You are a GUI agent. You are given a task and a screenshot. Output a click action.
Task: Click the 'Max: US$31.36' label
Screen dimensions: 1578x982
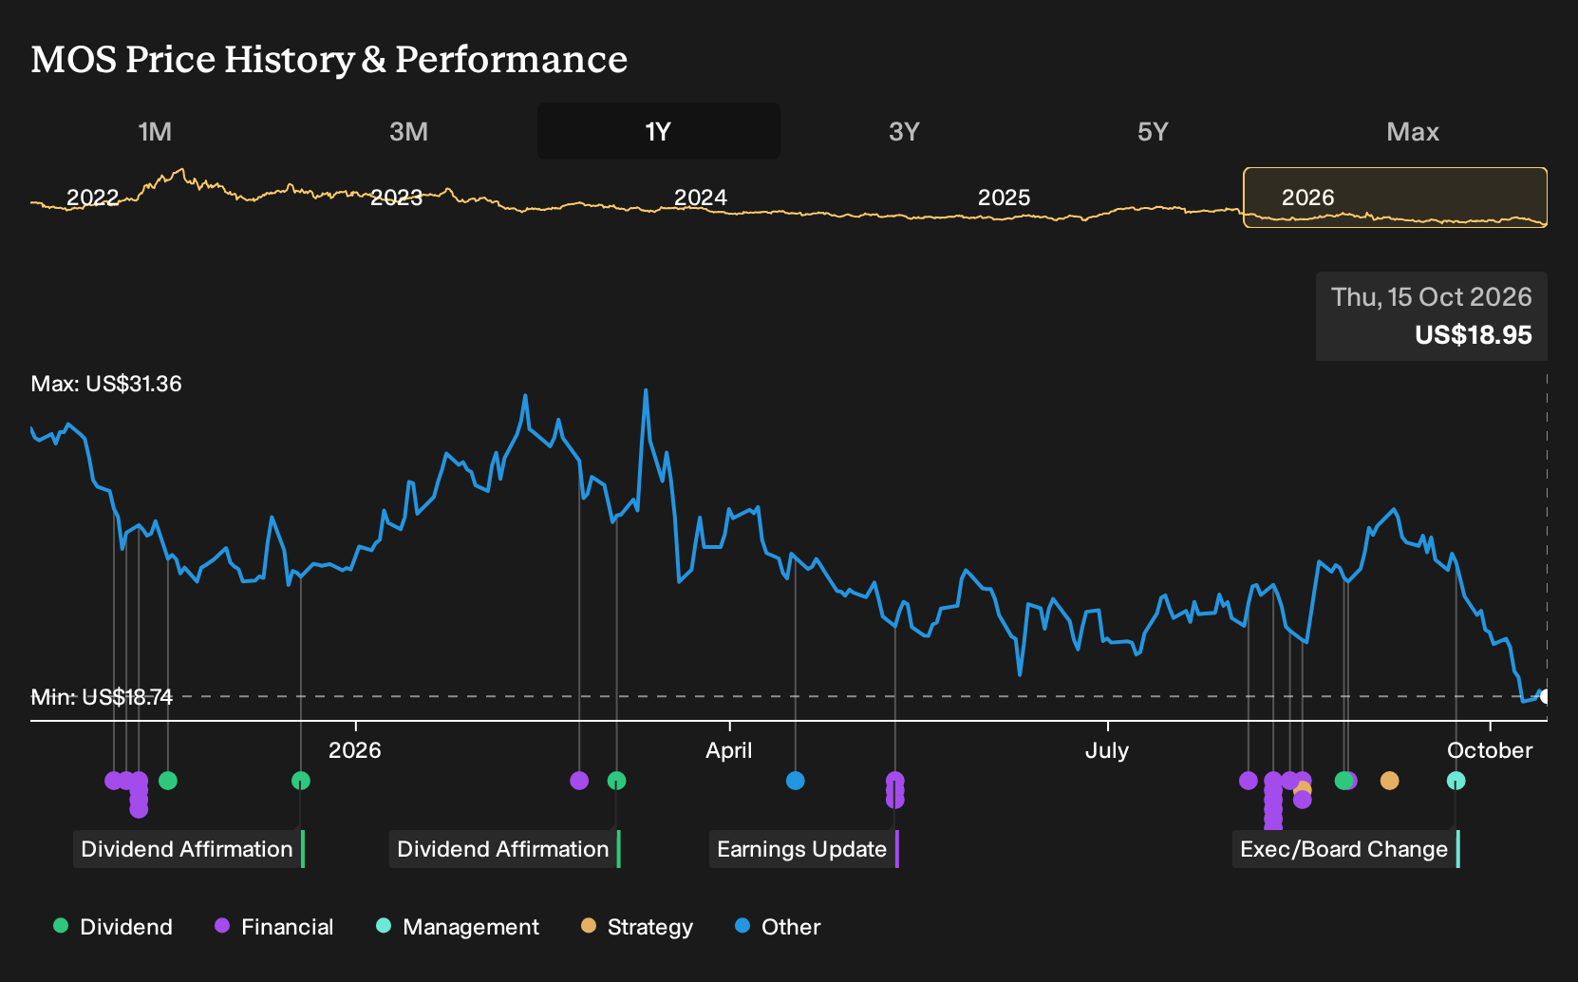point(106,384)
